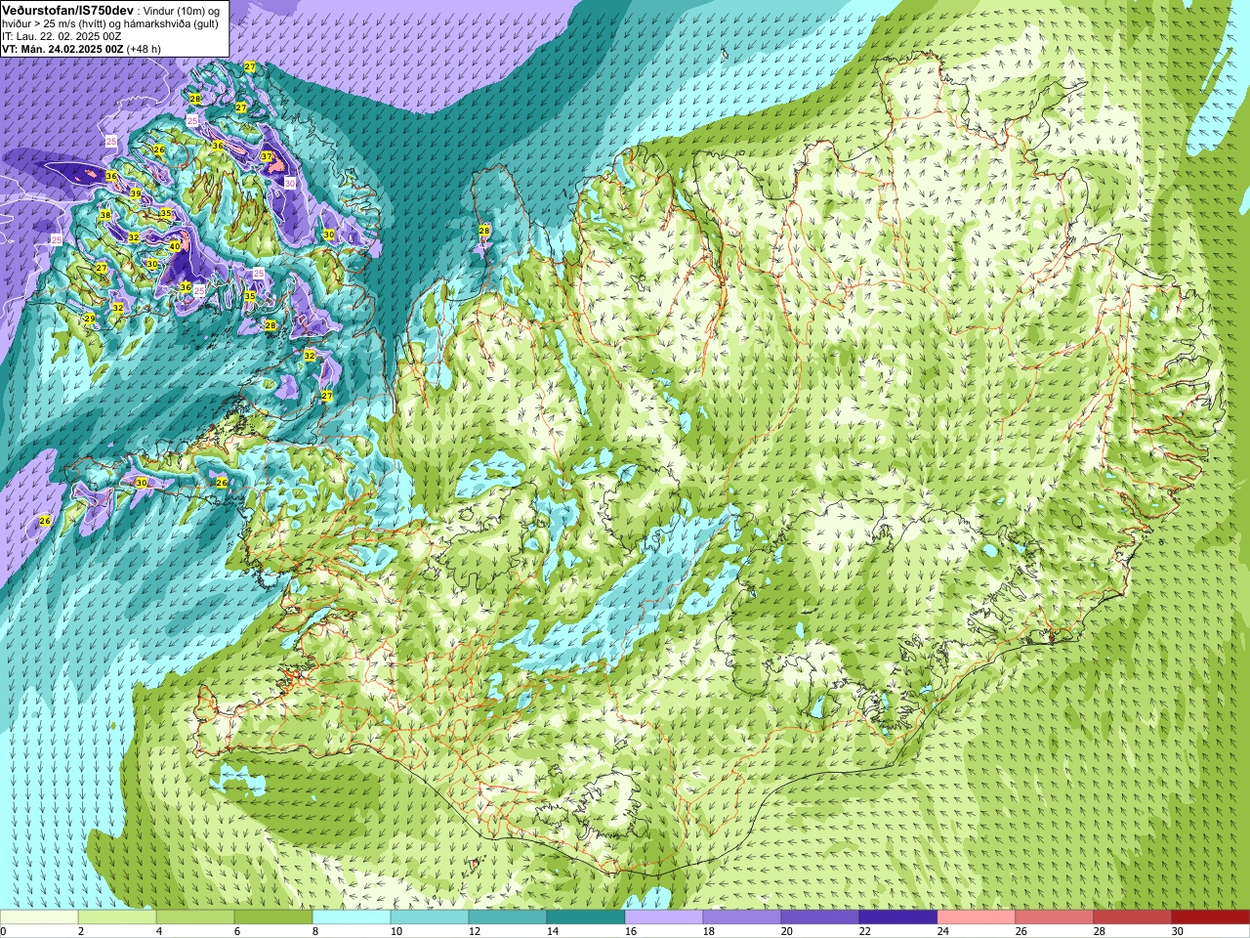Click the legend tick value 8
The image size is (1250, 938).
(x=316, y=931)
